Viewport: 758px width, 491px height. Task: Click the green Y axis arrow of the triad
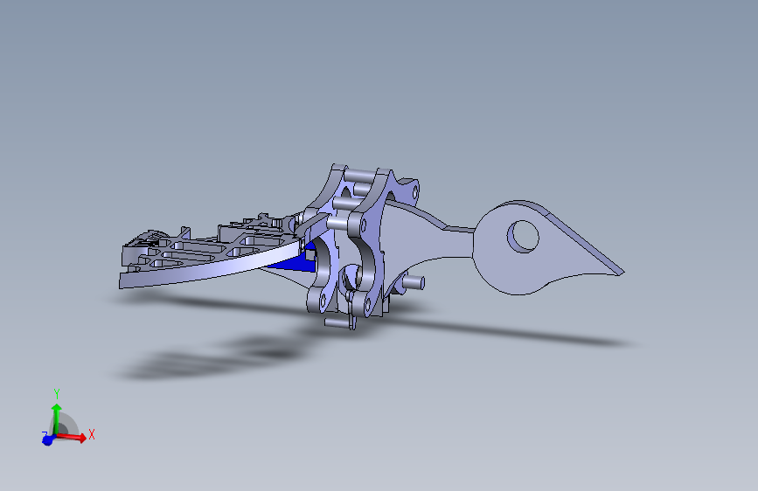pyautogui.click(x=57, y=418)
